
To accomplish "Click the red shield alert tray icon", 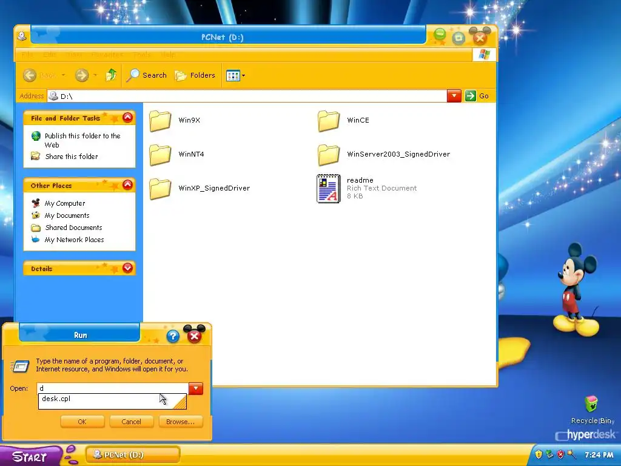I will tap(560, 454).
